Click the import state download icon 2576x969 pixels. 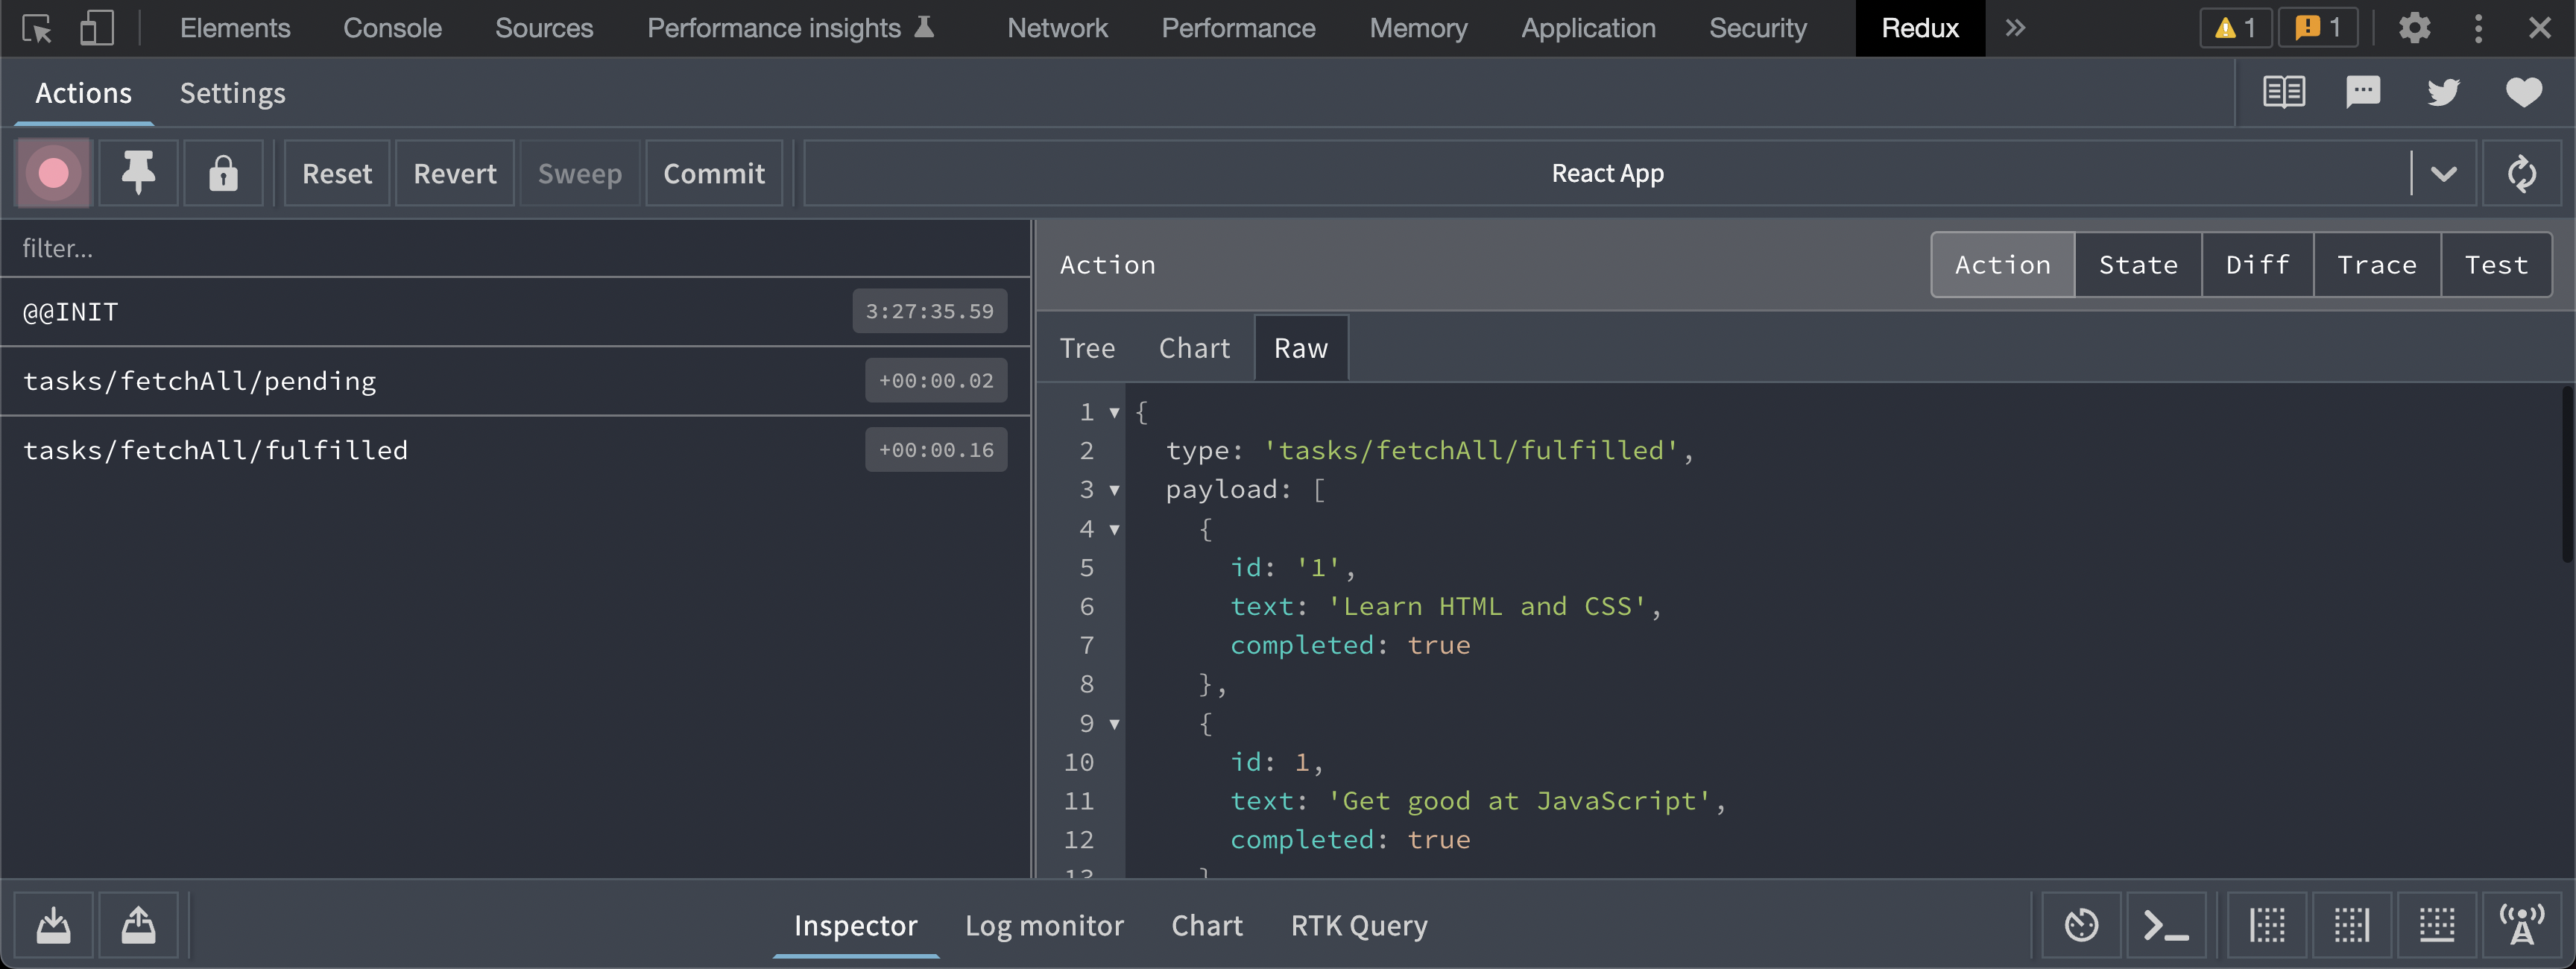pyautogui.click(x=53, y=925)
